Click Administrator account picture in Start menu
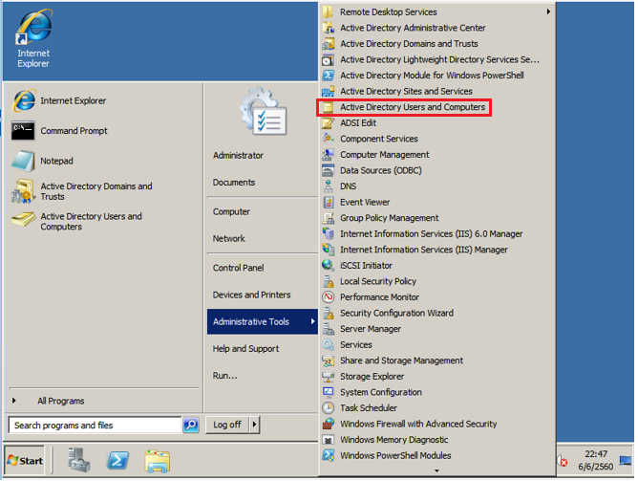 [x=263, y=111]
